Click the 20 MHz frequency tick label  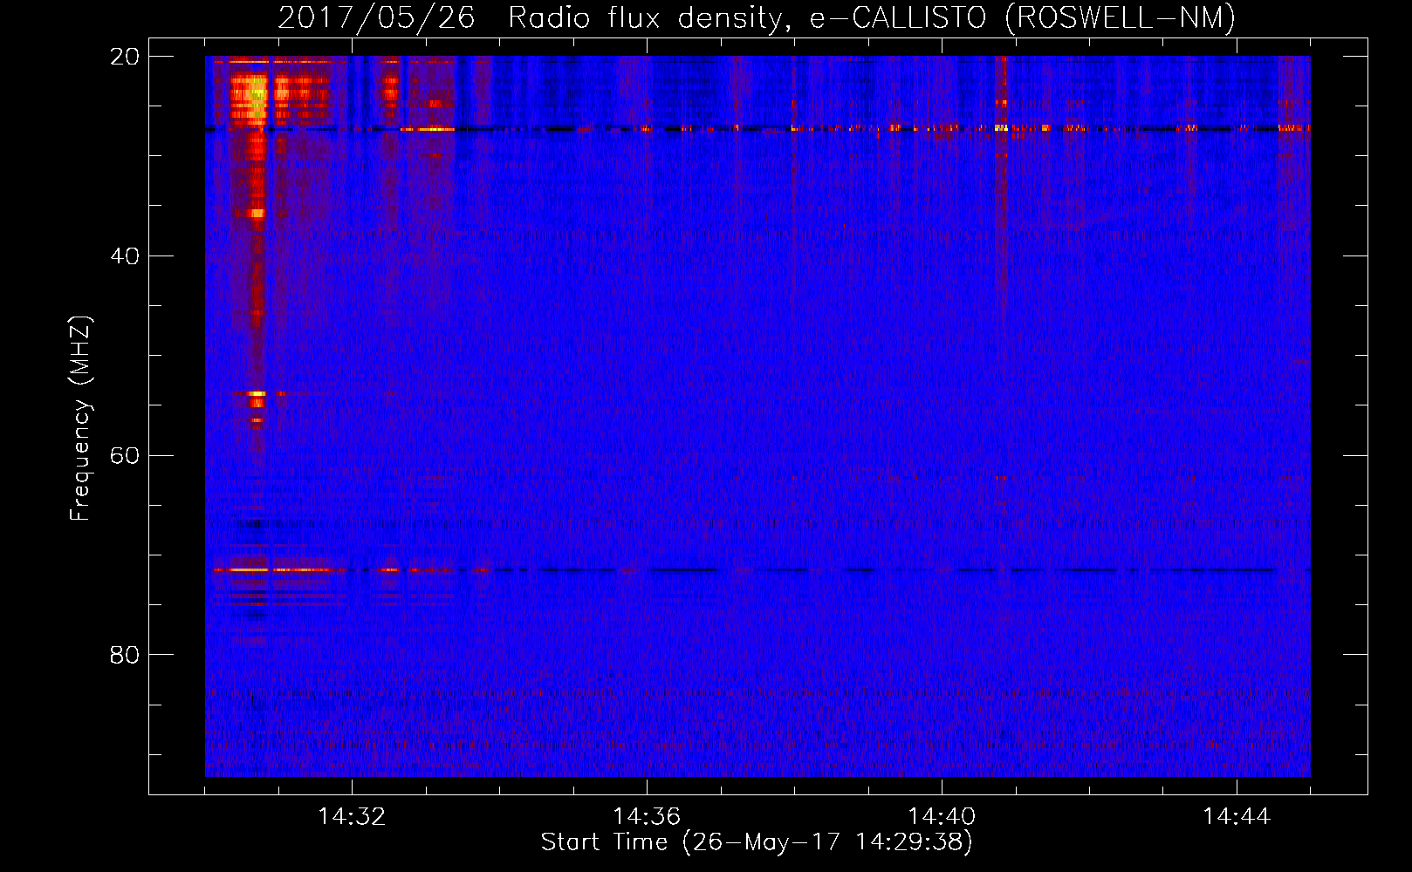125,57
